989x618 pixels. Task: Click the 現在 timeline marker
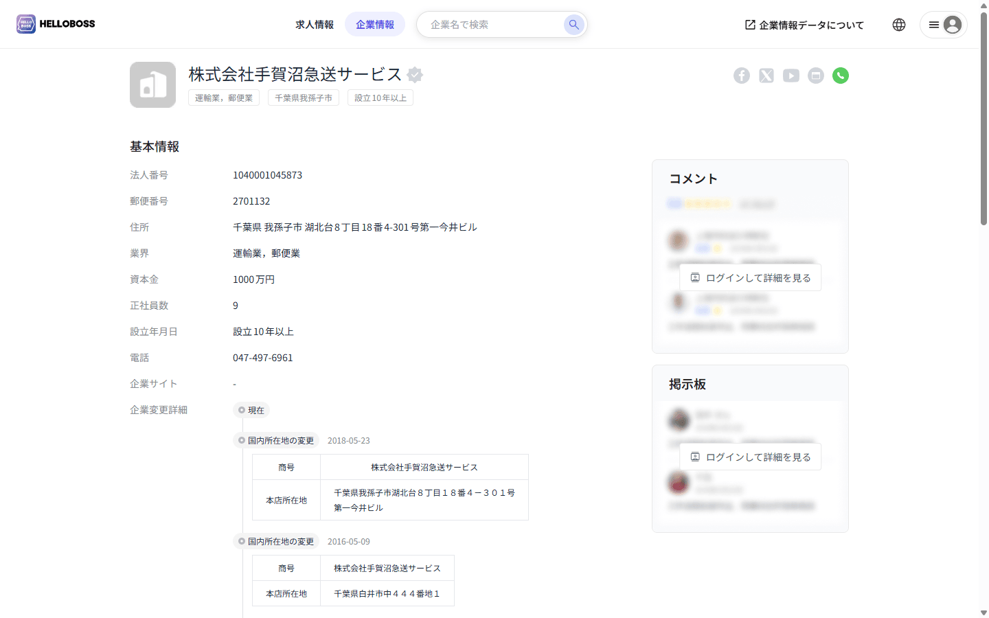click(251, 410)
